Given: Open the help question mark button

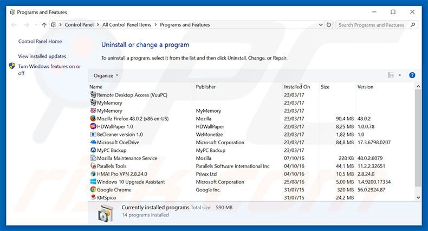Looking at the screenshot, I should click(x=412, y=75).
